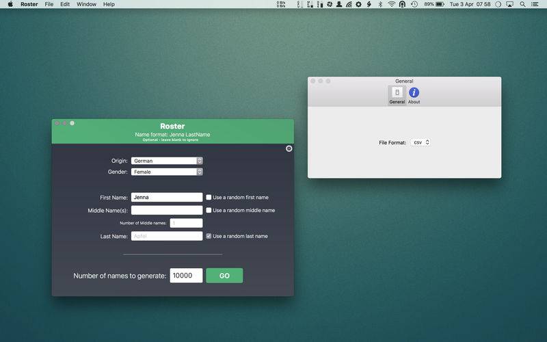Click the green zoom button on Roster window
Image resolution: width=547 pixels, height=342 pixels.
72,123
